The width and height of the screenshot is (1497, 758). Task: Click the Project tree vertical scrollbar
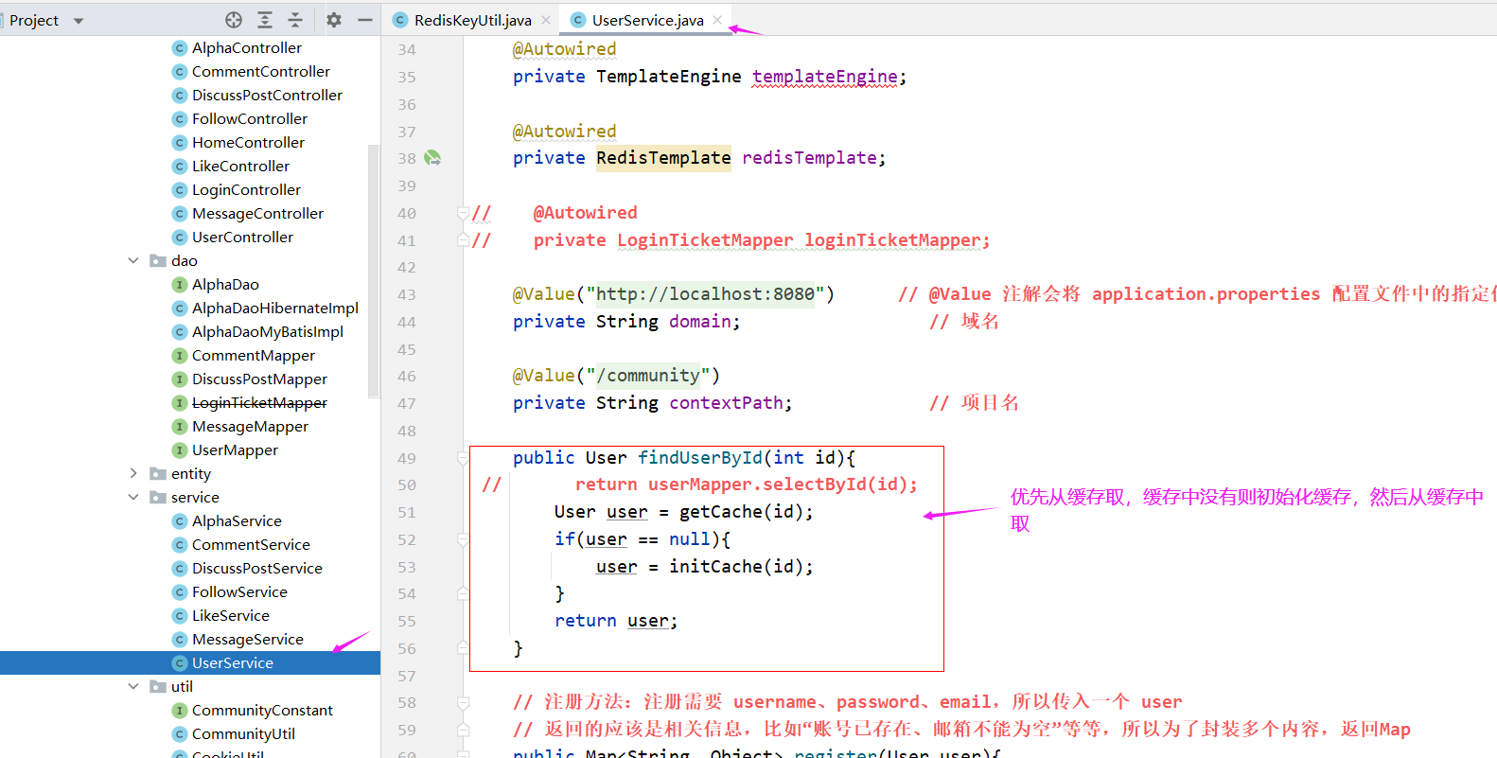click(374, 270)
